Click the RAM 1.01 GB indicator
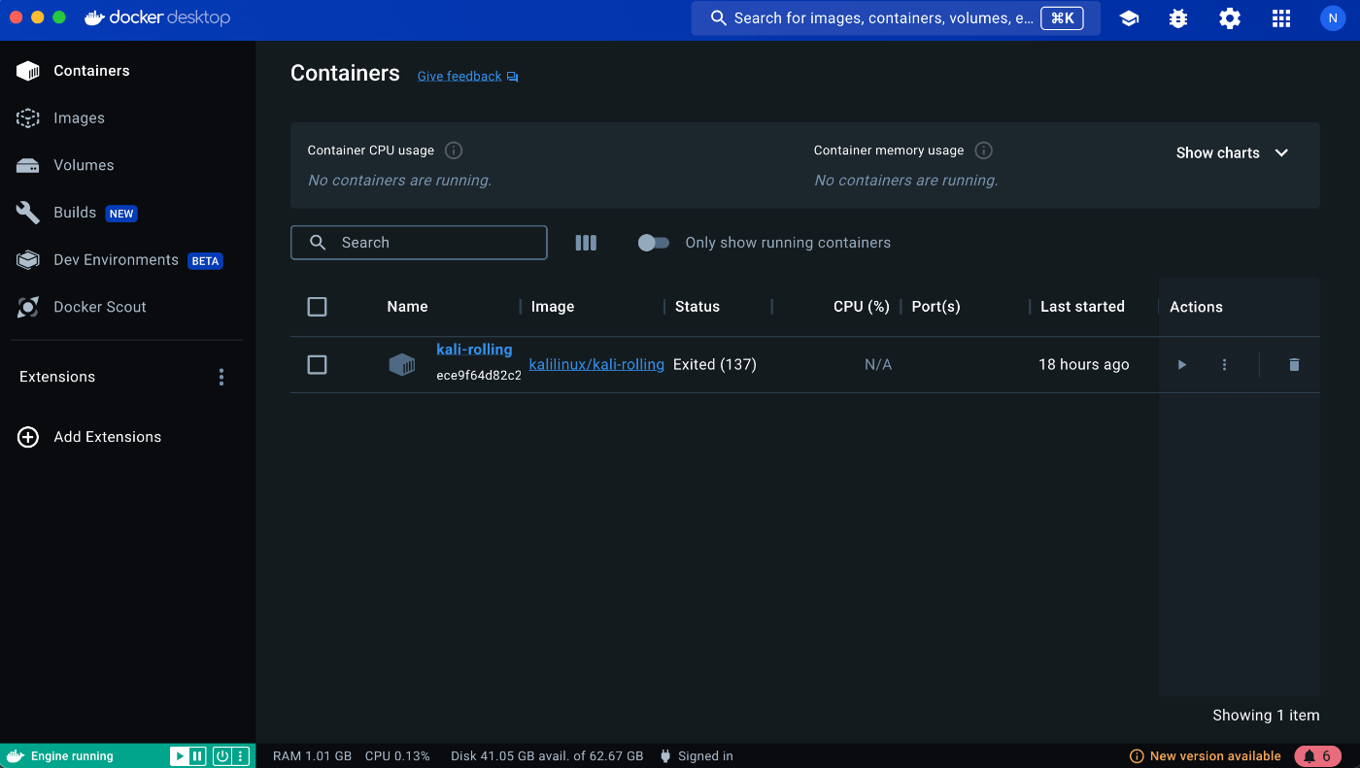The image size is (1360, 768). point(312,756)
